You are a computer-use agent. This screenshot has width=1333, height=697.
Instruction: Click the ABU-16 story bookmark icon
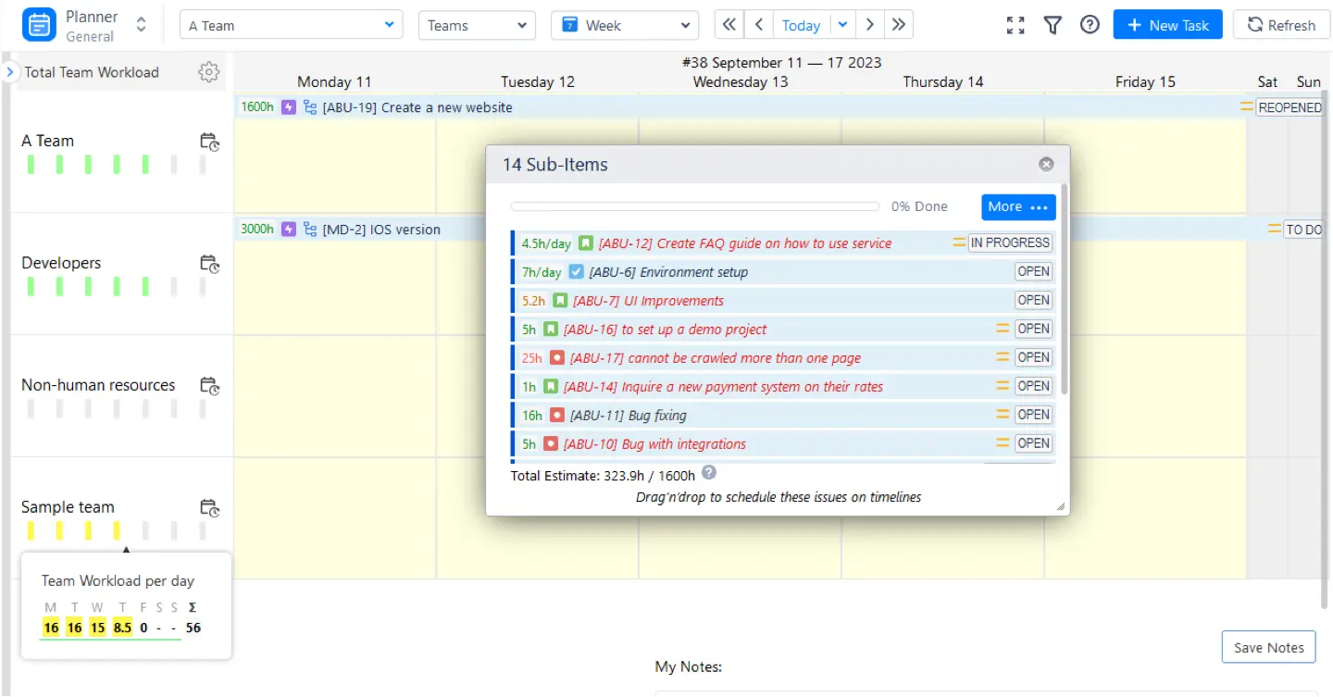click(551, 330)
